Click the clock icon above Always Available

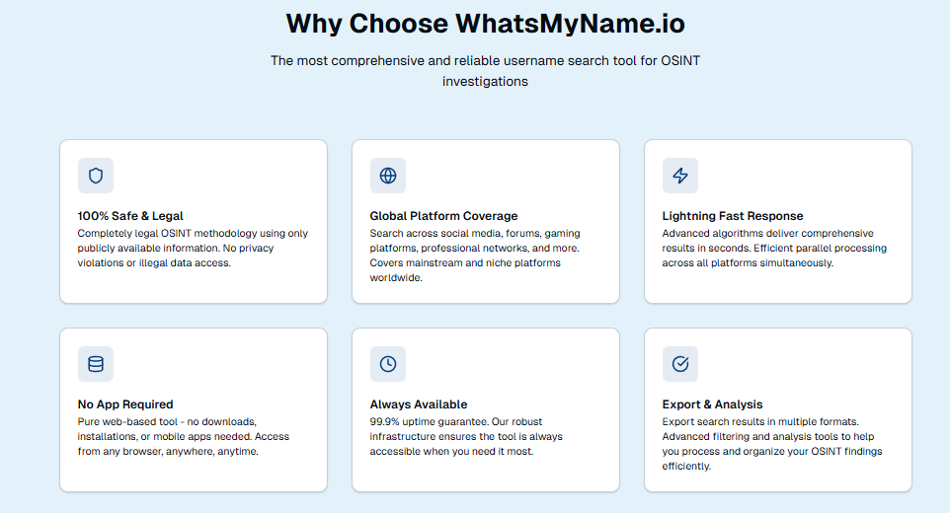[x=388, y=364]
